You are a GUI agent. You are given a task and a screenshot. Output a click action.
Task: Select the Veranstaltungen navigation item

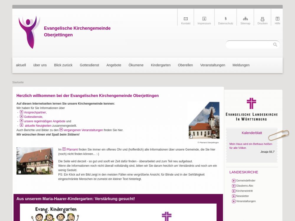click(x=212, y=65)
